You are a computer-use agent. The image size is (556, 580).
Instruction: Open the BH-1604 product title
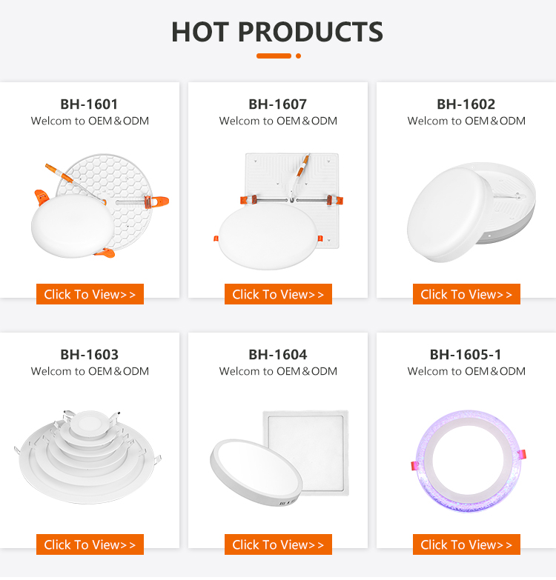pyautogui.click(x=277, y=355)
